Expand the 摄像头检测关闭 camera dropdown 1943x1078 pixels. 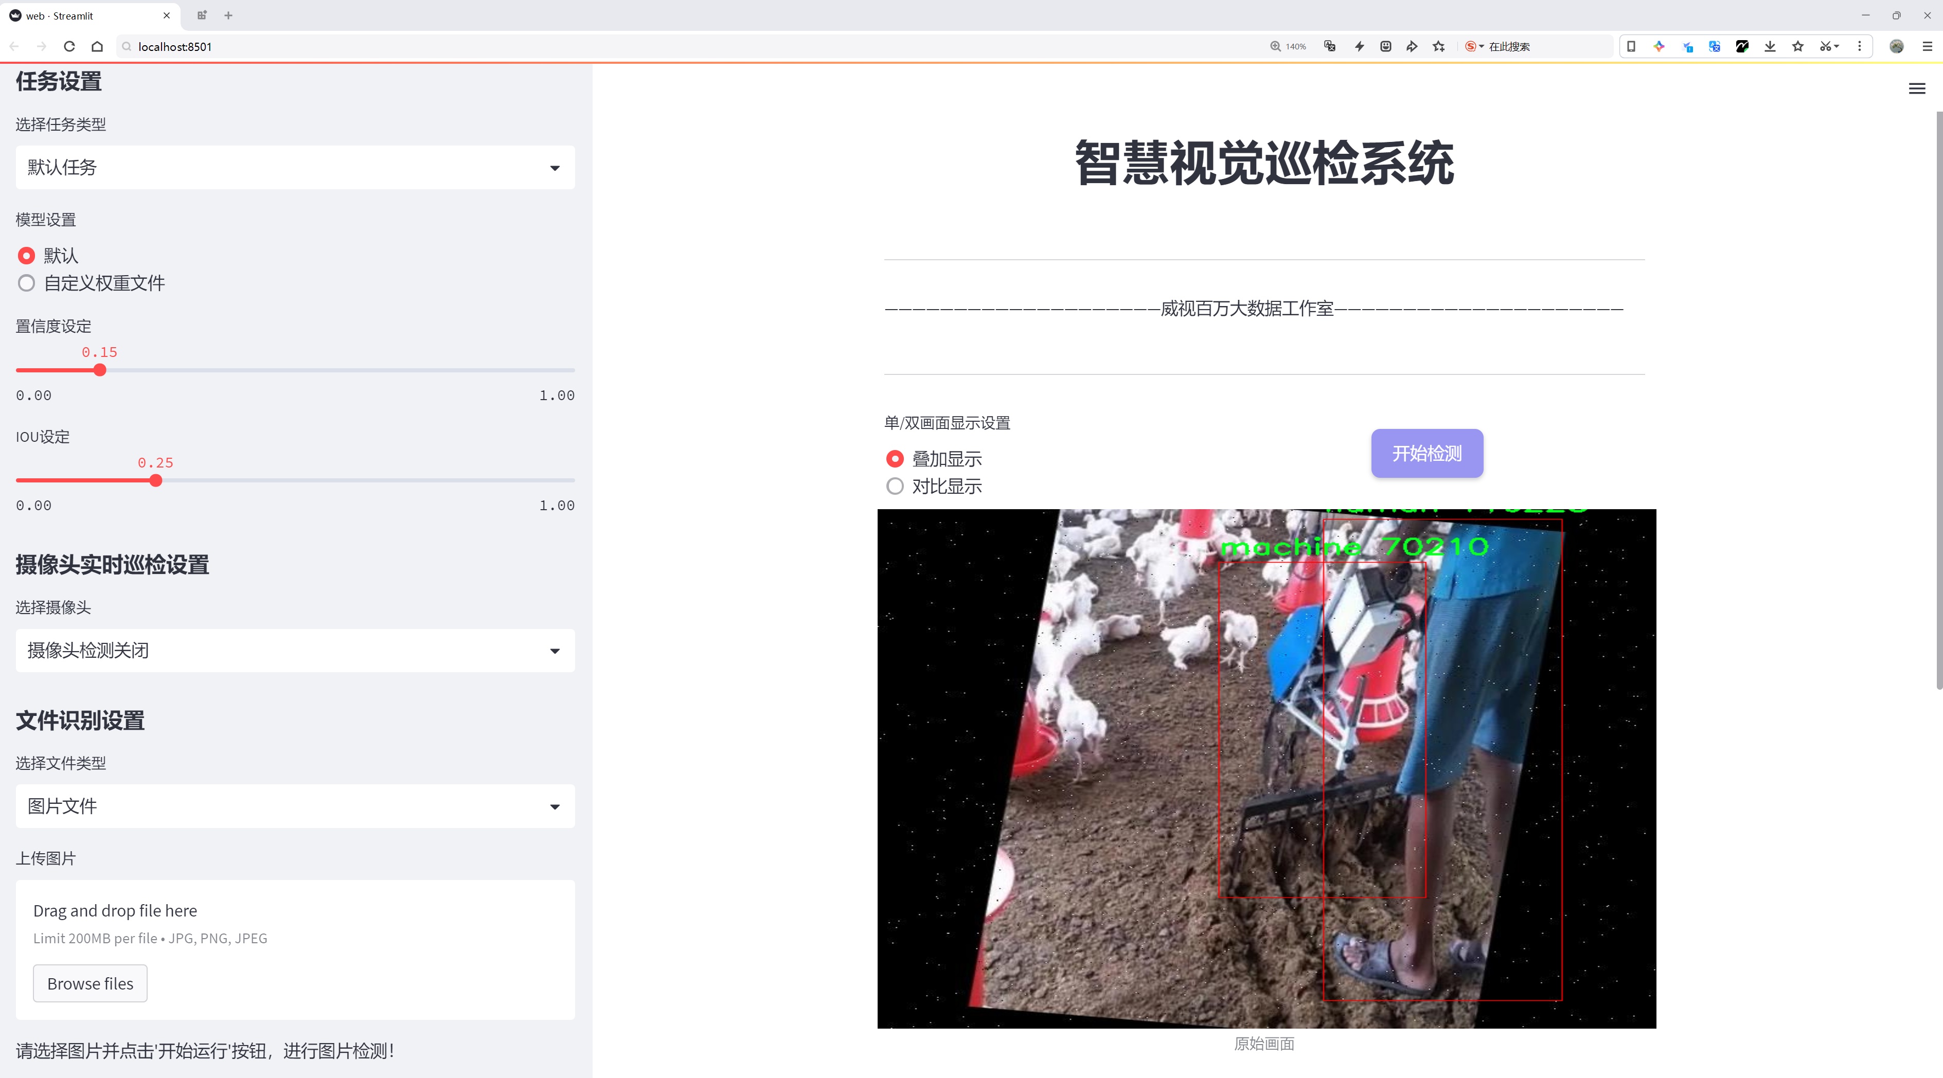[x=295, y=651]
